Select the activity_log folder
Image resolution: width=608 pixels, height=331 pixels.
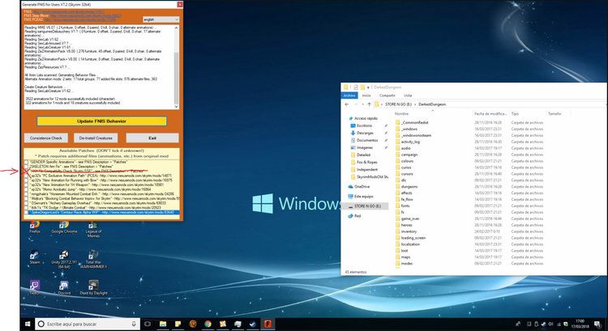click(x=410, y=142)
